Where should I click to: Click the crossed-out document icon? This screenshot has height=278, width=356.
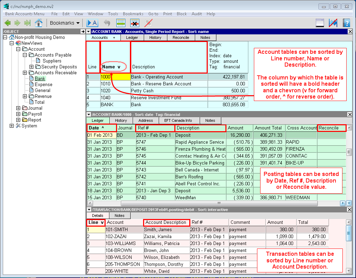148,23
